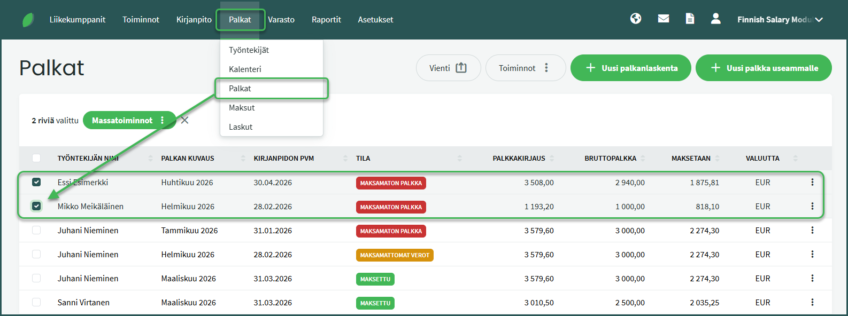The height and width of the screenshot is (316, 848).
Task: Tick the select-all checkbox in table header
Action: (36, 158)
